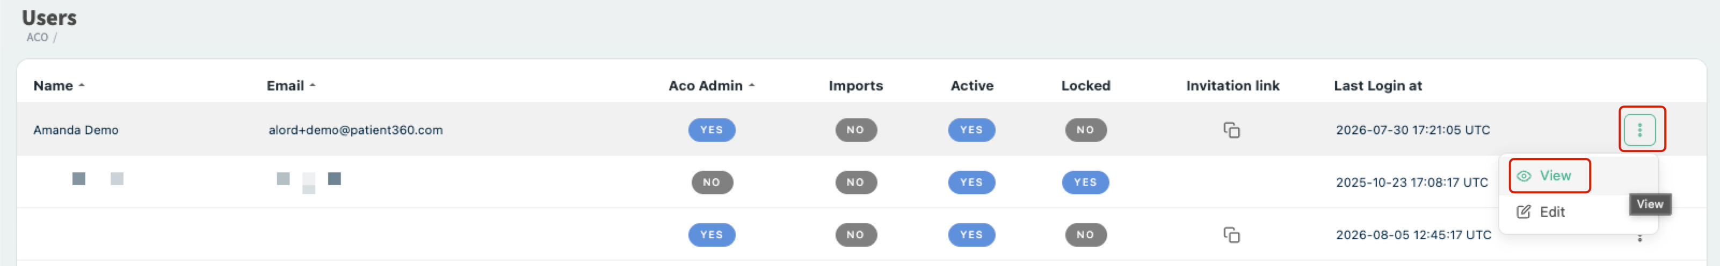
Task: Click Amanda Demo's Imports NO badge
Action: (855, 130)
